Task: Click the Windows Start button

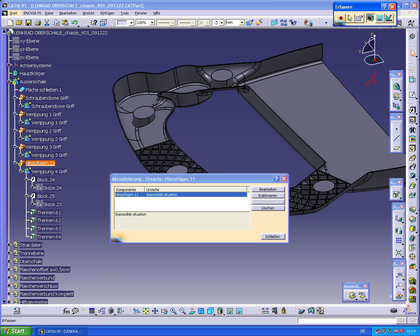Action: (x=16, y=331)
